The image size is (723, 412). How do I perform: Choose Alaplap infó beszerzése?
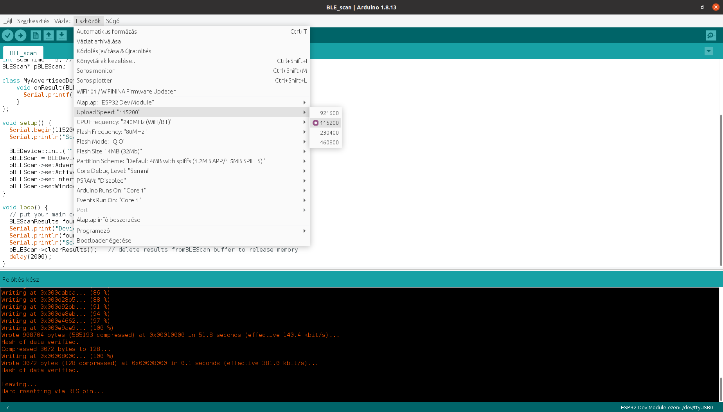pyautogui.click(x=192, y=220)
